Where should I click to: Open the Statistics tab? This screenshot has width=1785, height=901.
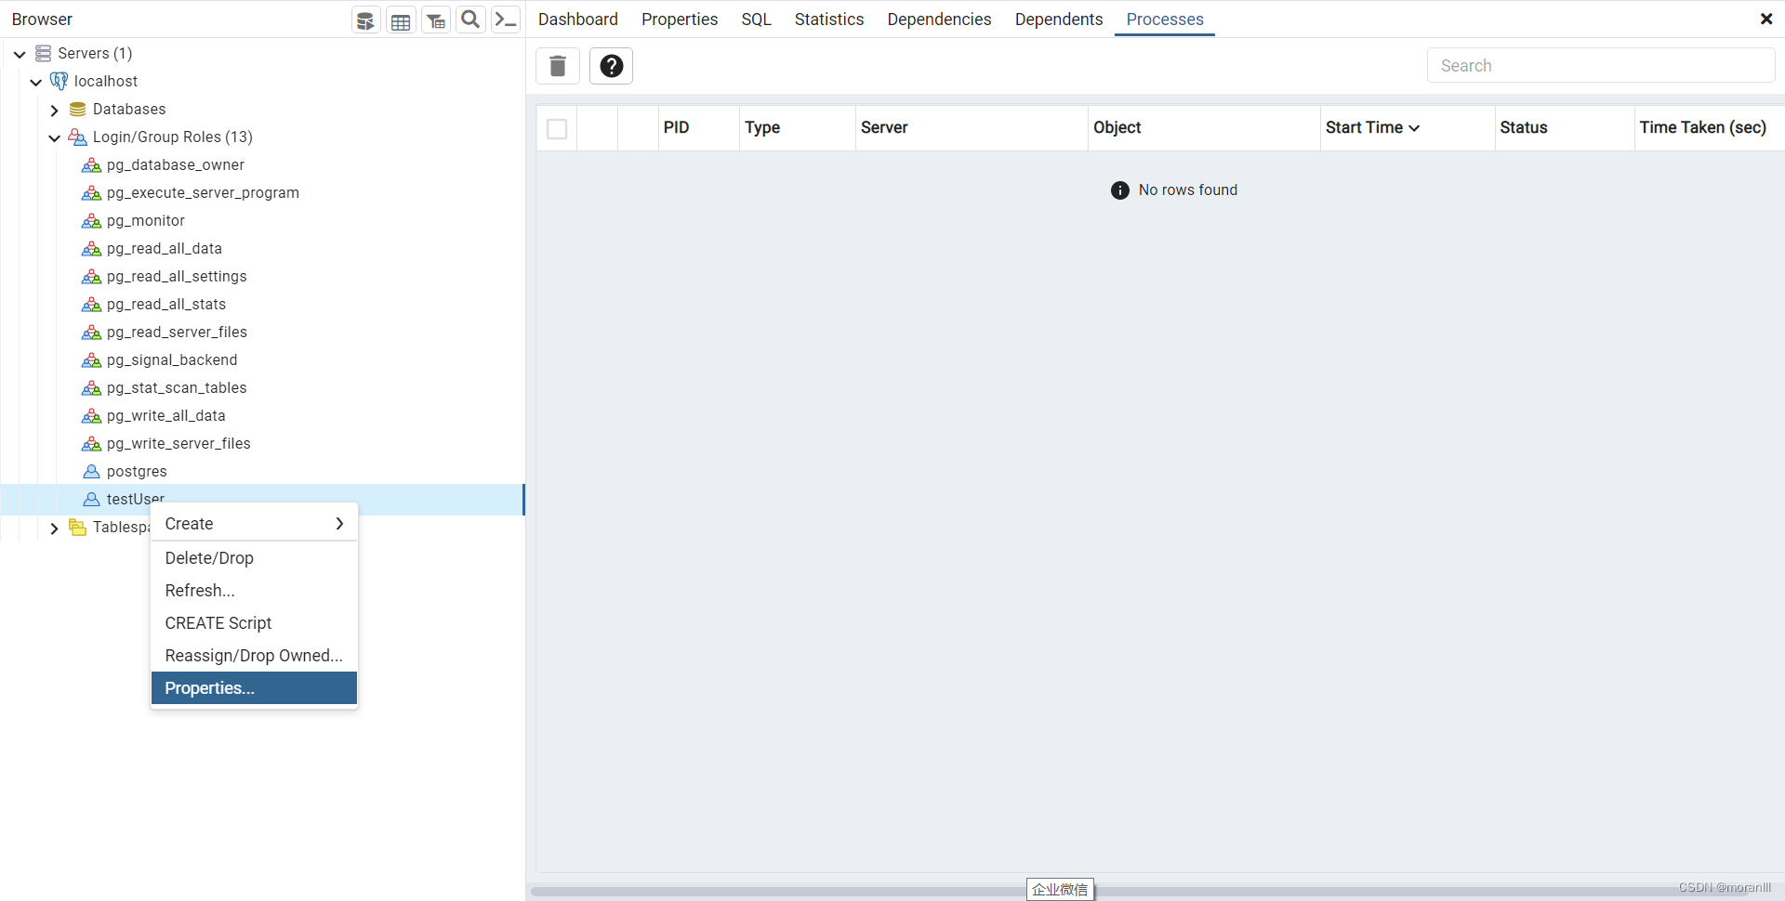pyautogui.click(x=829, y=20)
